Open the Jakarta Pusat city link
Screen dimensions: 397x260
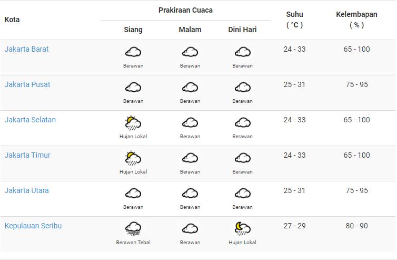tap(27, 84)
